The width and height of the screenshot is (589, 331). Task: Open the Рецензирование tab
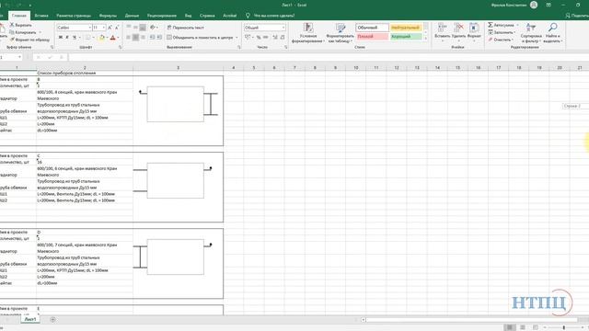tap(162, 16)
